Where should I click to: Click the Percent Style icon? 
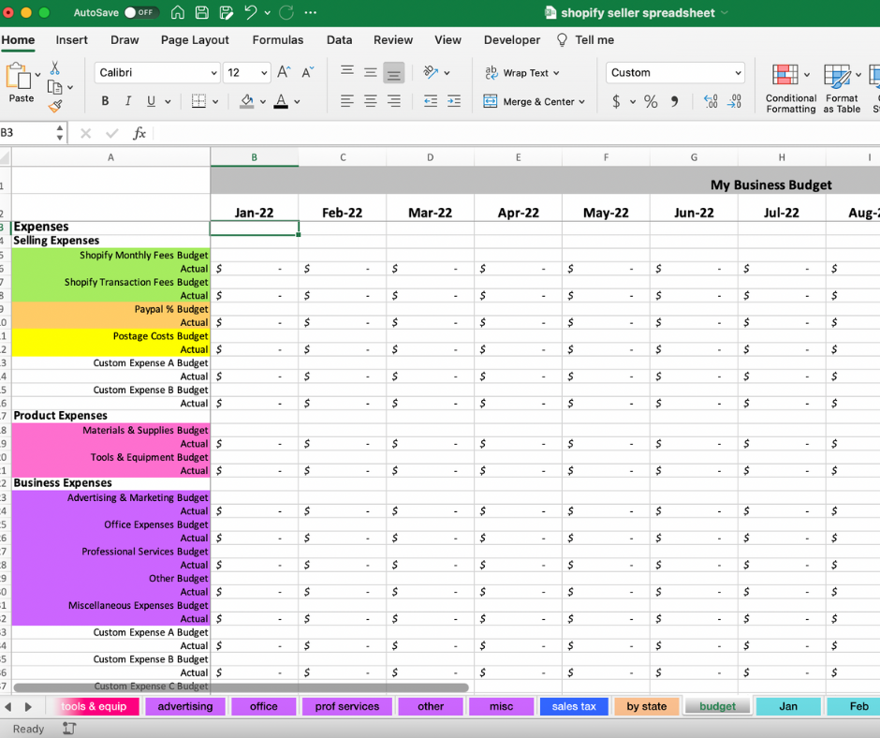pyautogui.click(x=651, y=102)
